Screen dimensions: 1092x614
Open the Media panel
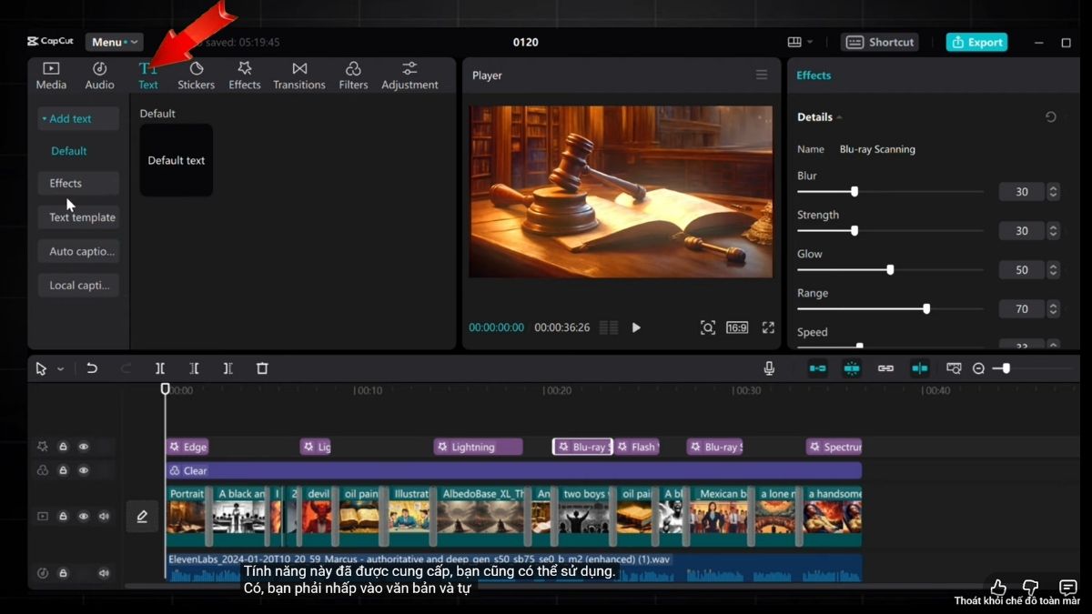51,74
